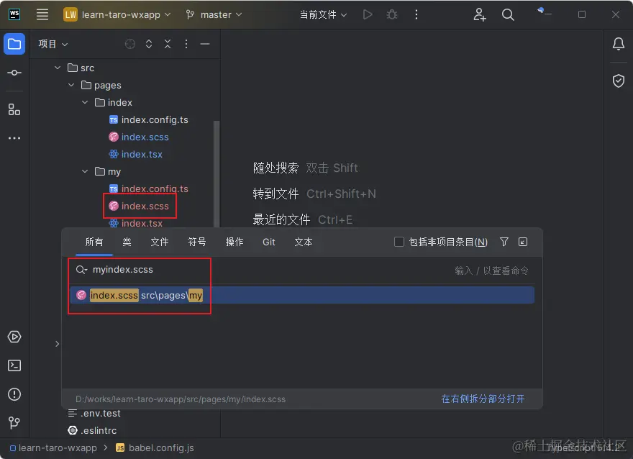Open the Terminal tool window icon
Image resolution: width=633 pixels, height=459 pixels.
tap(14, 365)
